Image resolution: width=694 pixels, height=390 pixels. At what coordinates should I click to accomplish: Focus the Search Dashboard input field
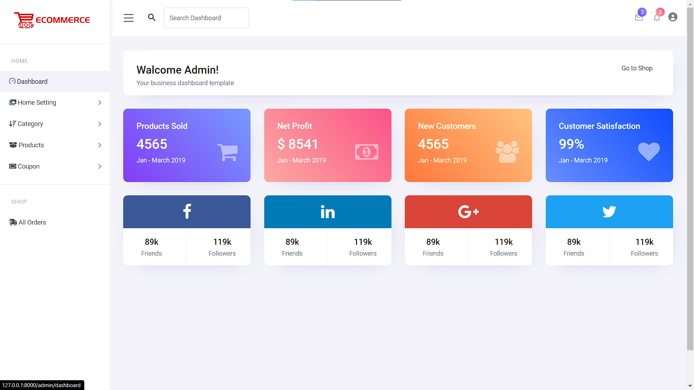pos(206,18)
